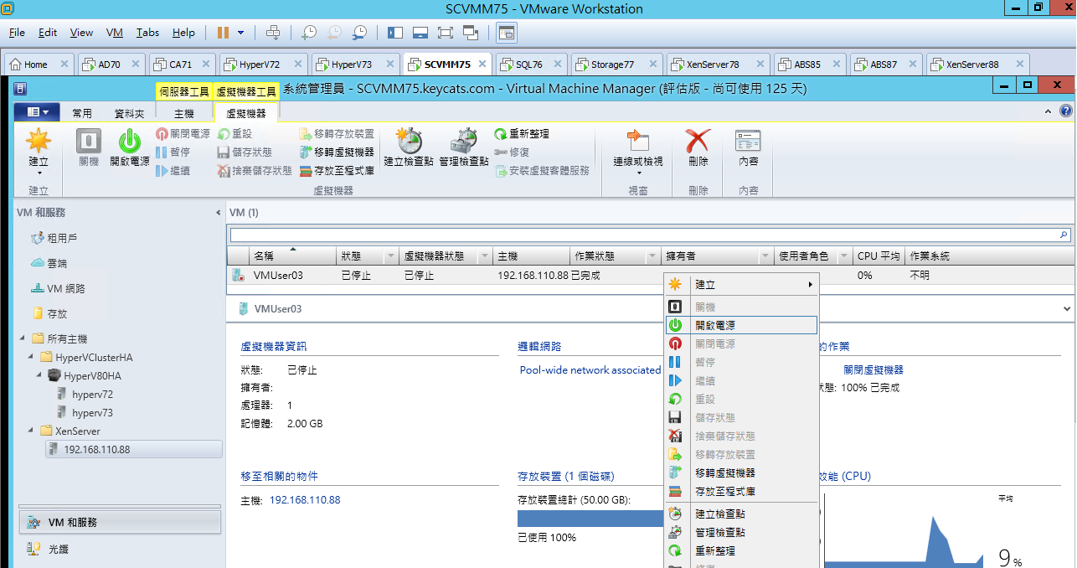Click the snapshot manager icon in VMware toolbar
Image resolution: width=1077 pixels, height=568 pixels.
click(359, 33)
